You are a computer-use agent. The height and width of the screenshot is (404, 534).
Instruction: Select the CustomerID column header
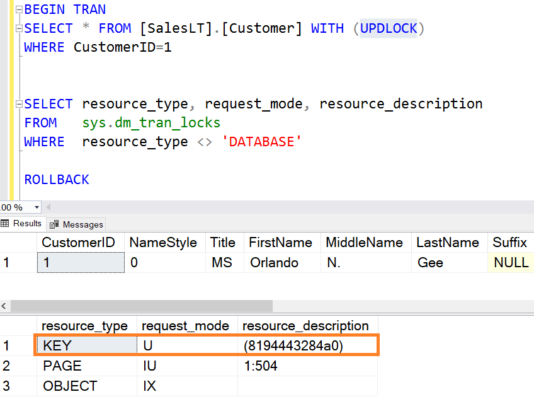tap(81, 243)
